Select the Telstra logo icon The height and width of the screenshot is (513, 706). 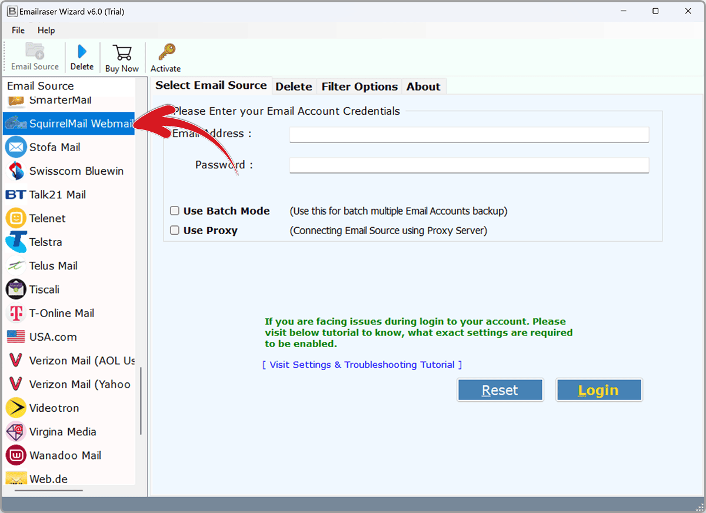[16, 242]
